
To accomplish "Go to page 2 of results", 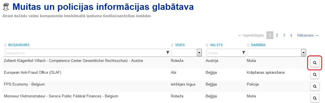I will click(277, 35).
